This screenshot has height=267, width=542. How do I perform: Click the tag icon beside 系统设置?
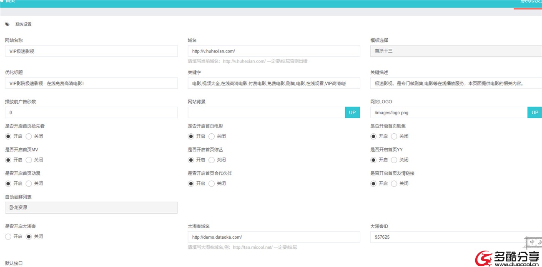[x=7, y=24]
